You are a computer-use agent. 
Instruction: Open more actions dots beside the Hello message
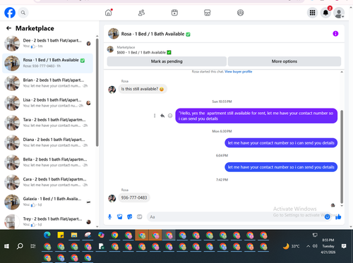click(155, 116)
